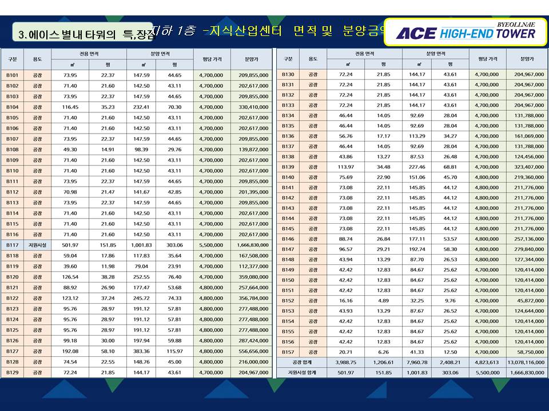Click unit code B130

point(288,74)
